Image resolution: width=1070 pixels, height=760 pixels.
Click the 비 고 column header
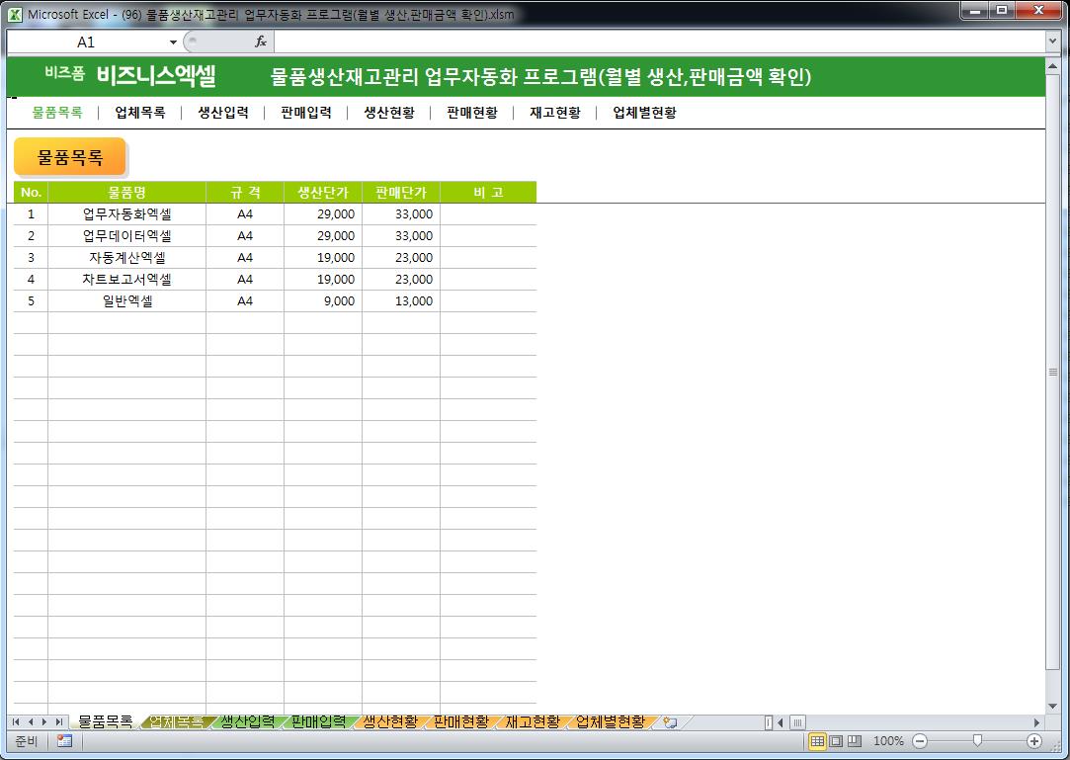click(489, 192)
